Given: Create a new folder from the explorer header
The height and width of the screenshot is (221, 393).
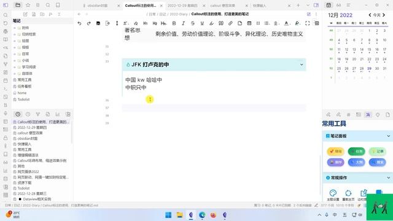Looking at the screenshot, I should [42, 14].
